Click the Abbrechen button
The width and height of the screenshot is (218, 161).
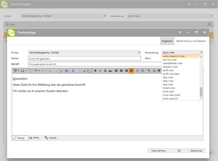click(196, 151)
